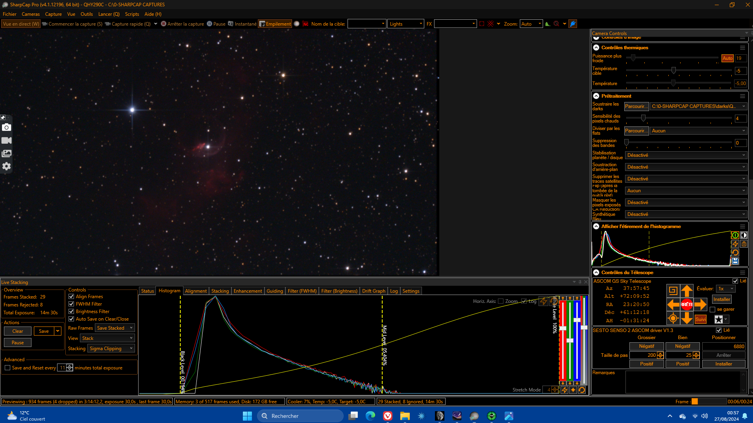Click the lightning auto-stretch icon below colour sliders
Screen dimensions: 753x423
pyautogui.click(x=564, y=390)
